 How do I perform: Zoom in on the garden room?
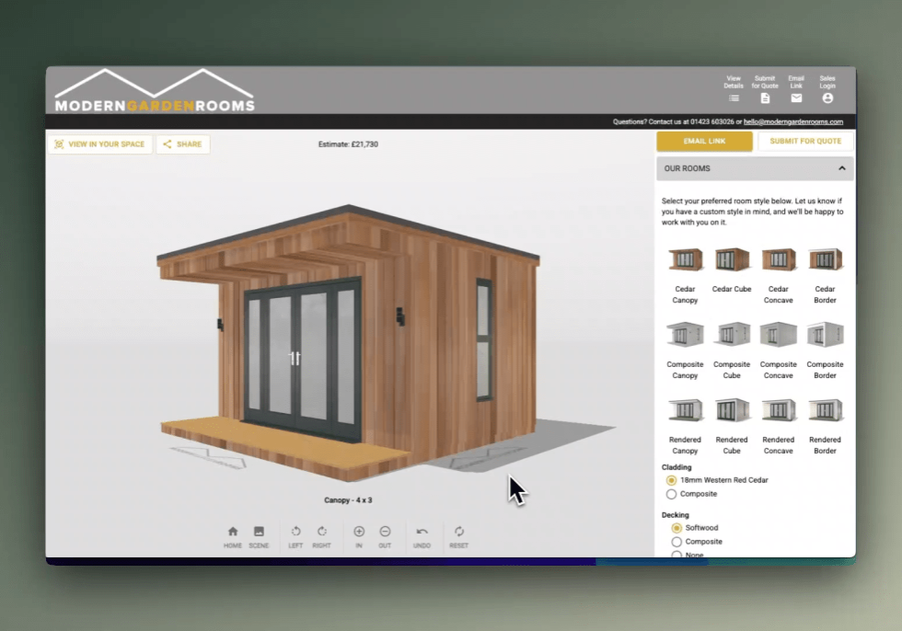click(359, 533)
